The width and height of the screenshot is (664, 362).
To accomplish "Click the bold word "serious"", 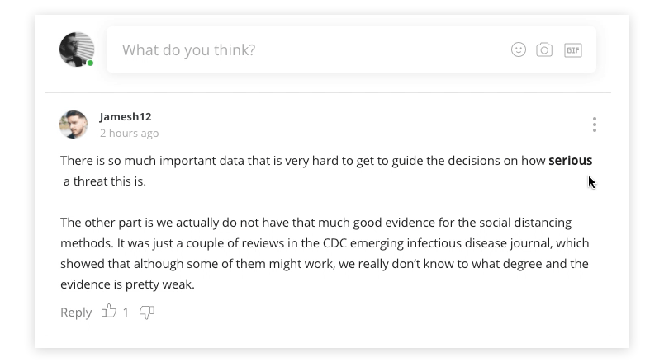I will [x=570, y=161].
